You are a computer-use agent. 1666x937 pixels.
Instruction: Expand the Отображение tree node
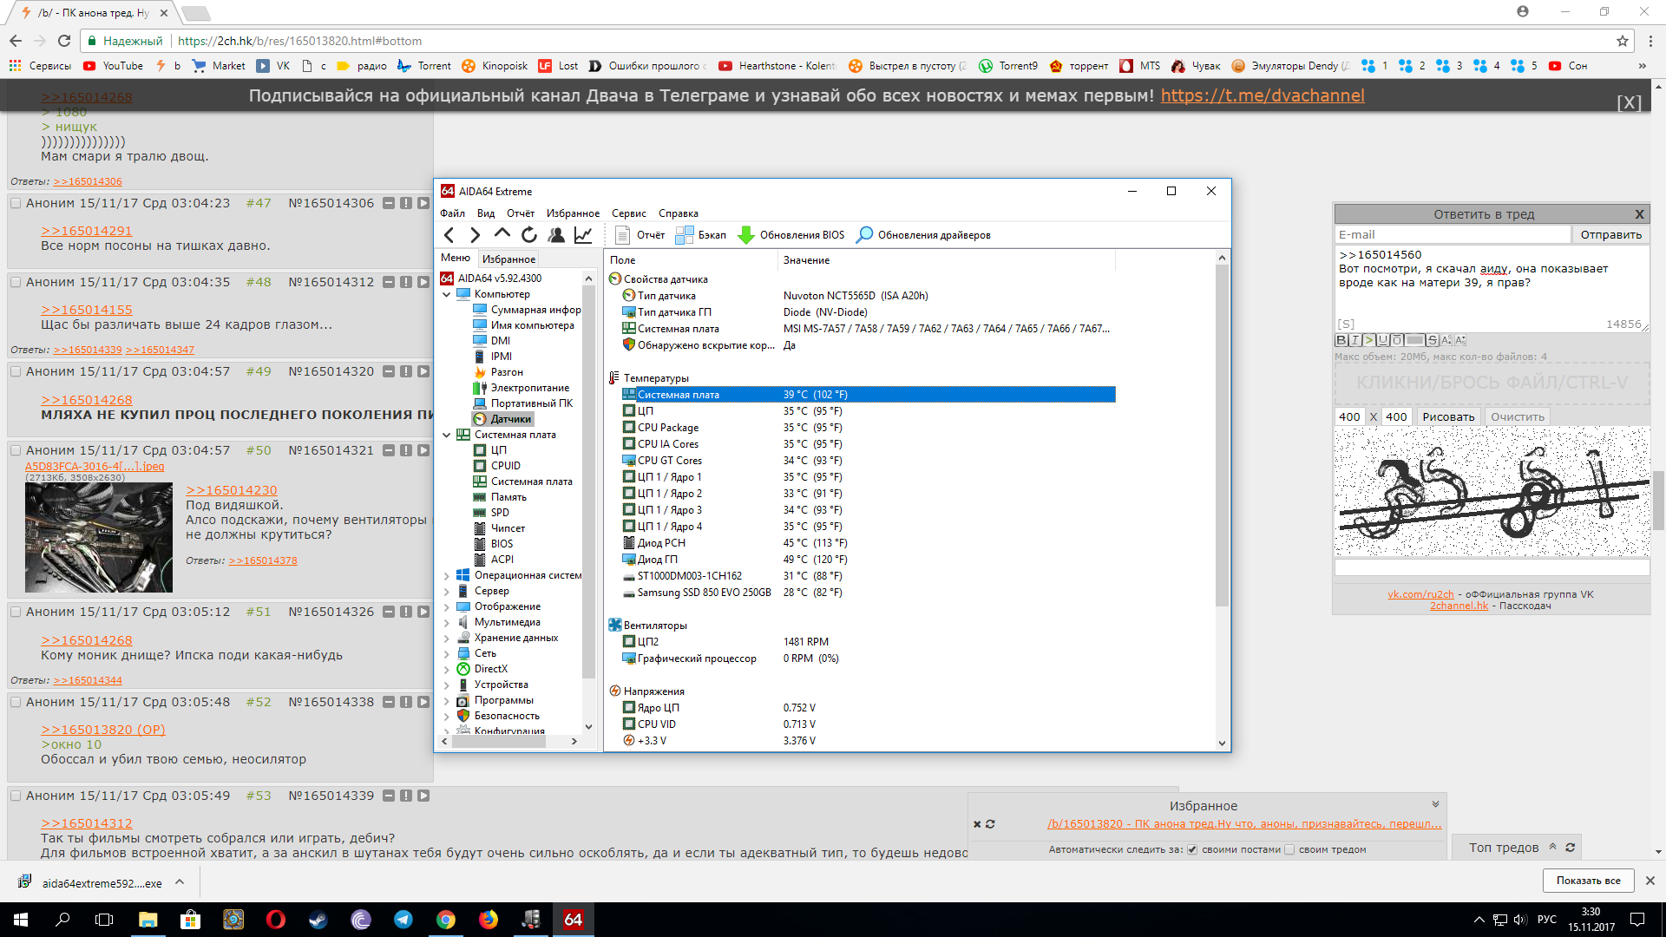click(x=447, y=606)
